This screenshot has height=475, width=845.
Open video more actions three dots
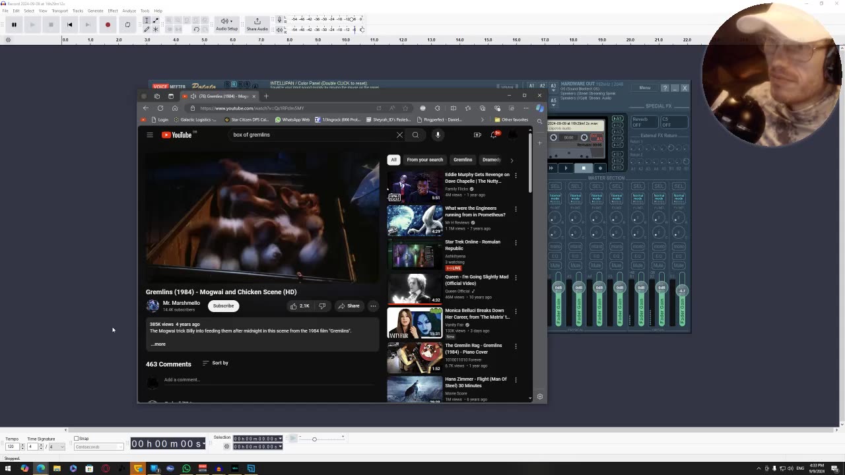[373, 305]
